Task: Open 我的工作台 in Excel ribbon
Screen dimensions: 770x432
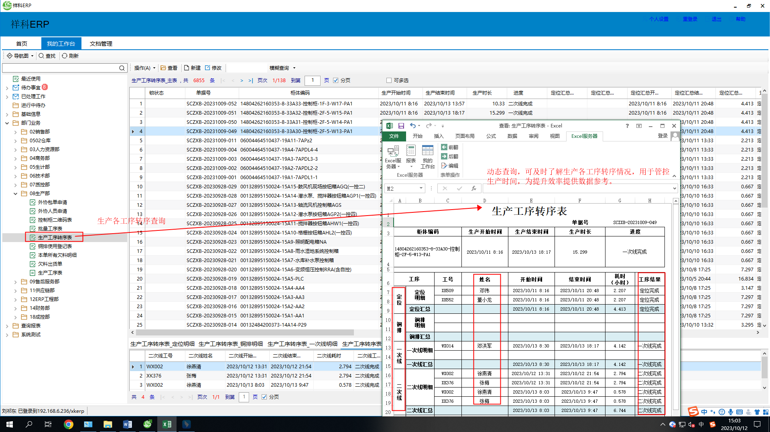Action: coord(427,156)
